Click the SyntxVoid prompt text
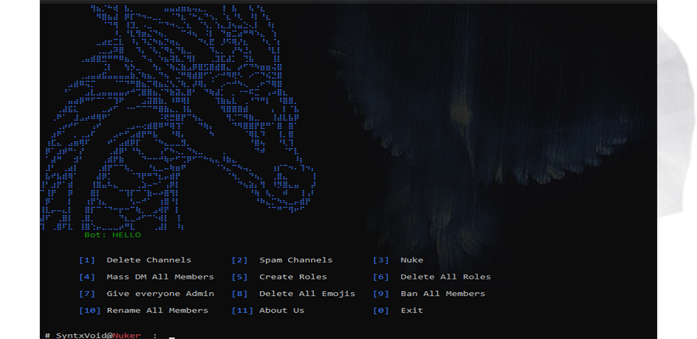 pos(82,336)
